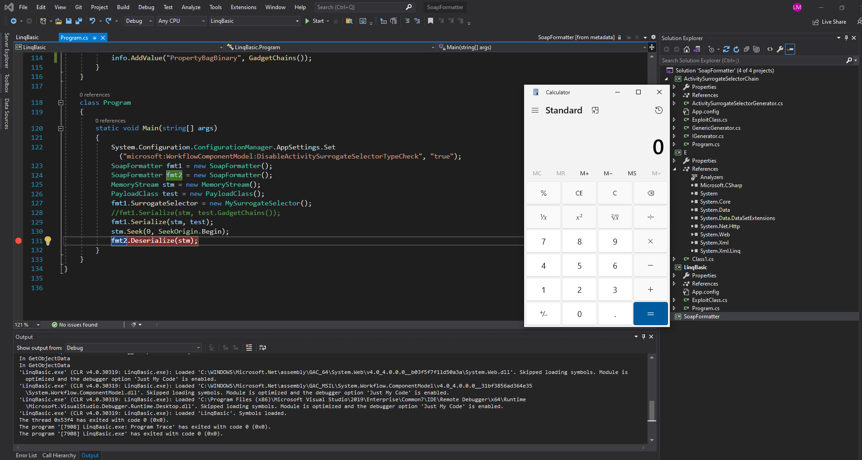Toggle the breakpoint on line 131
Image resolution: width=862 pixels, height=460 pixels.
pyautogui.click(x=19, y=241)
